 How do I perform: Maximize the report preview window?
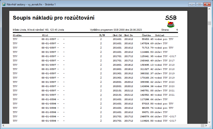click(199, 4)
